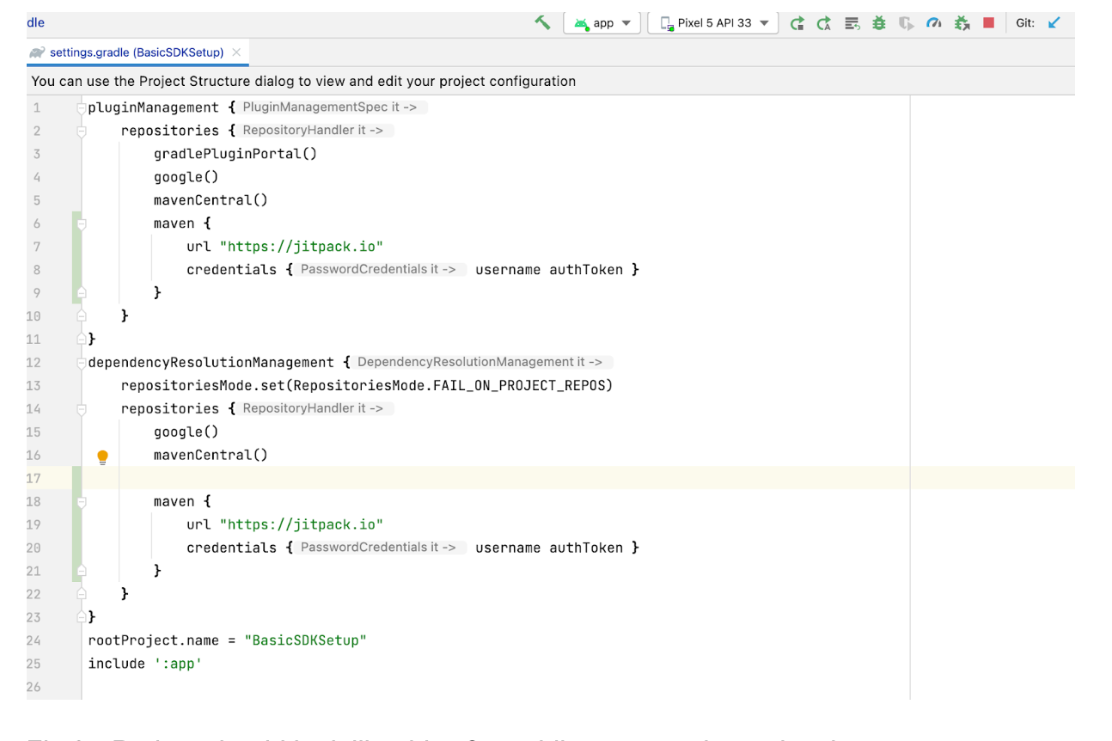Build the project with the hammer icon
The image size is (1112, 741).
pyautogui.click(x=542, y=23)
